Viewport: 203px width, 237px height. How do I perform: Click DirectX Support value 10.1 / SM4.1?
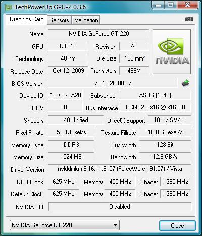169,120
